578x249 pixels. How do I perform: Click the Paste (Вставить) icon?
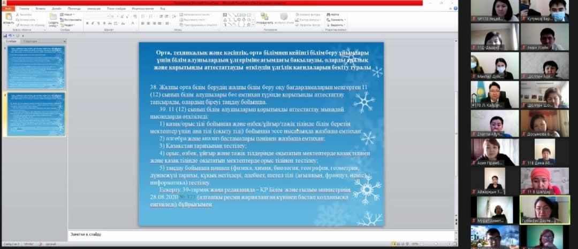click(x=8, y=18)
